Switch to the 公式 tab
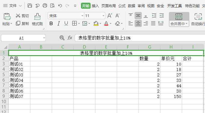 point(122,6)
